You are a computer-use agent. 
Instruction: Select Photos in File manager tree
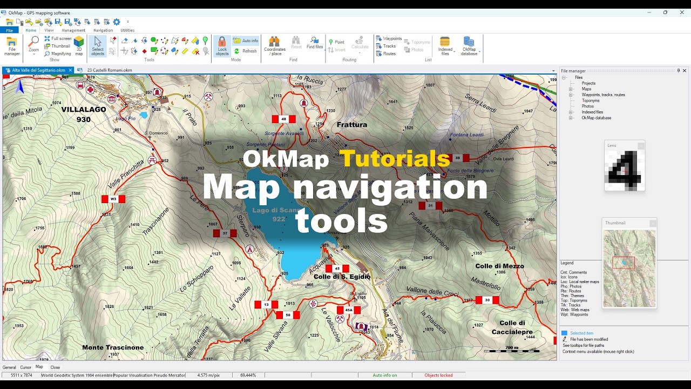(x=587, y=106)
